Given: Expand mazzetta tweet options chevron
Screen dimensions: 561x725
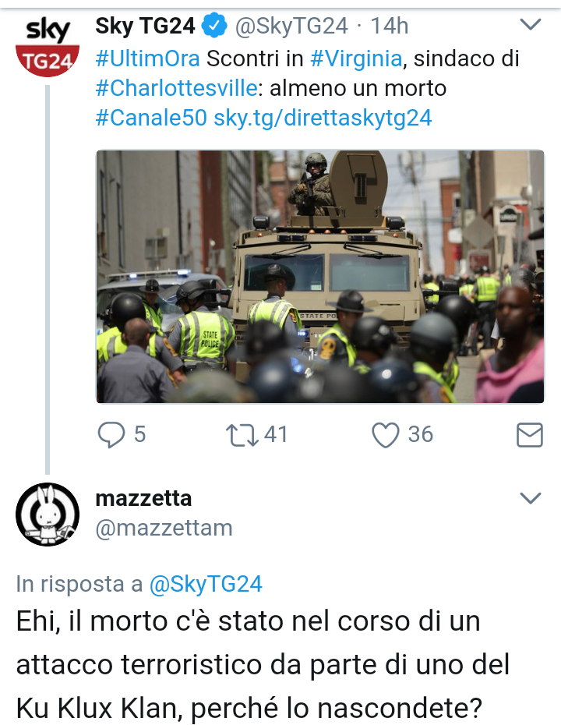Looking at the screenshot, I should (x=530, y=498).
